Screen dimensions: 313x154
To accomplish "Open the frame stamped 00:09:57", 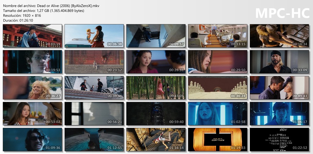I will click(156, 36).
